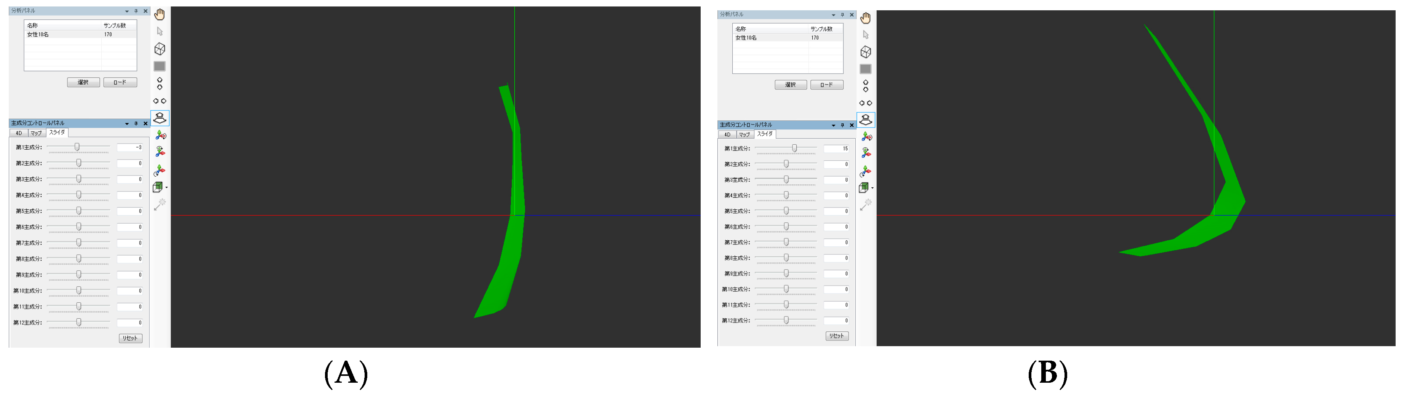Image resolution: width=1404 pixels, height=401 pixels.
Task: Pin the 主成分コントロールパネル in screenshot B
Action: 843,125
